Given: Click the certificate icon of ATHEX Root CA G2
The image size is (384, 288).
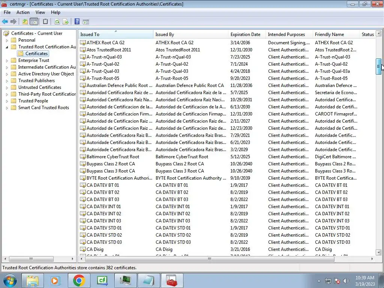Looking at the screenshot, I should coord(83,43).
